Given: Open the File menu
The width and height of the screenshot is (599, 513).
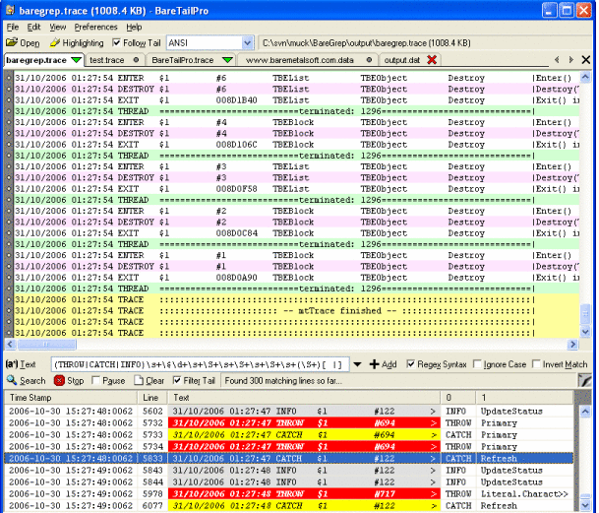Looking at the screenshot, I should pyautogui.click(x=12, y=28).
